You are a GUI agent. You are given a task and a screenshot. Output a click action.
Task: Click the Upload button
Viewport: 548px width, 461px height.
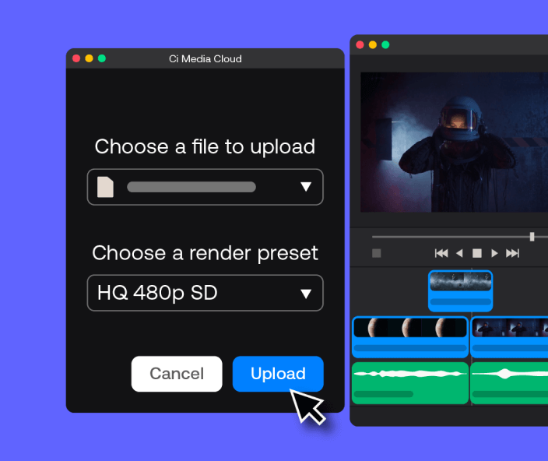(278, 374)
